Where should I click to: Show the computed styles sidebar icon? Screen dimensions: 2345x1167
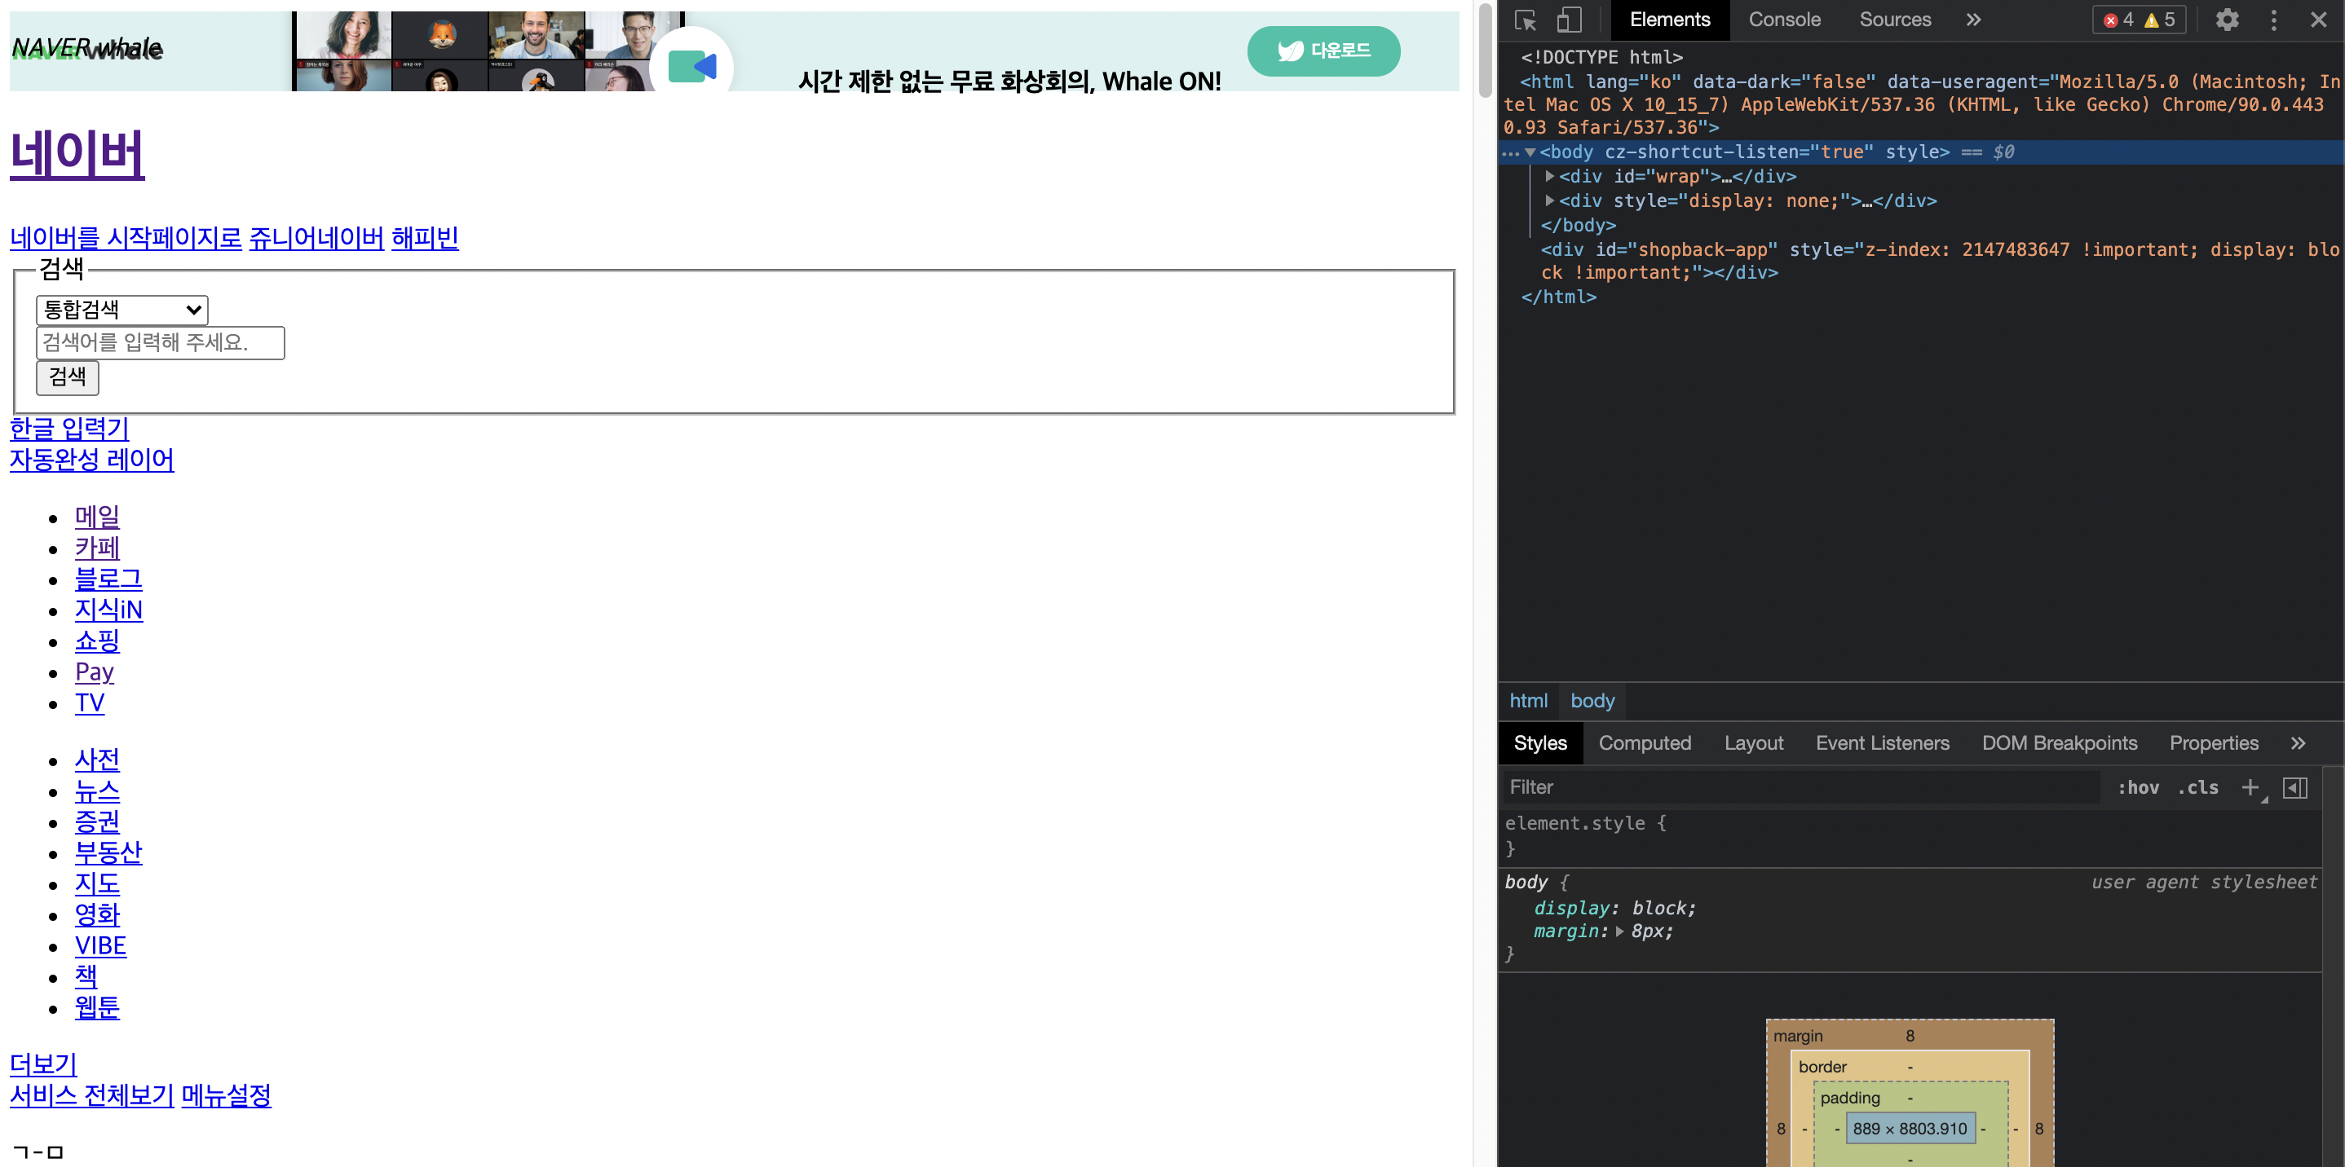(2295, 788)
